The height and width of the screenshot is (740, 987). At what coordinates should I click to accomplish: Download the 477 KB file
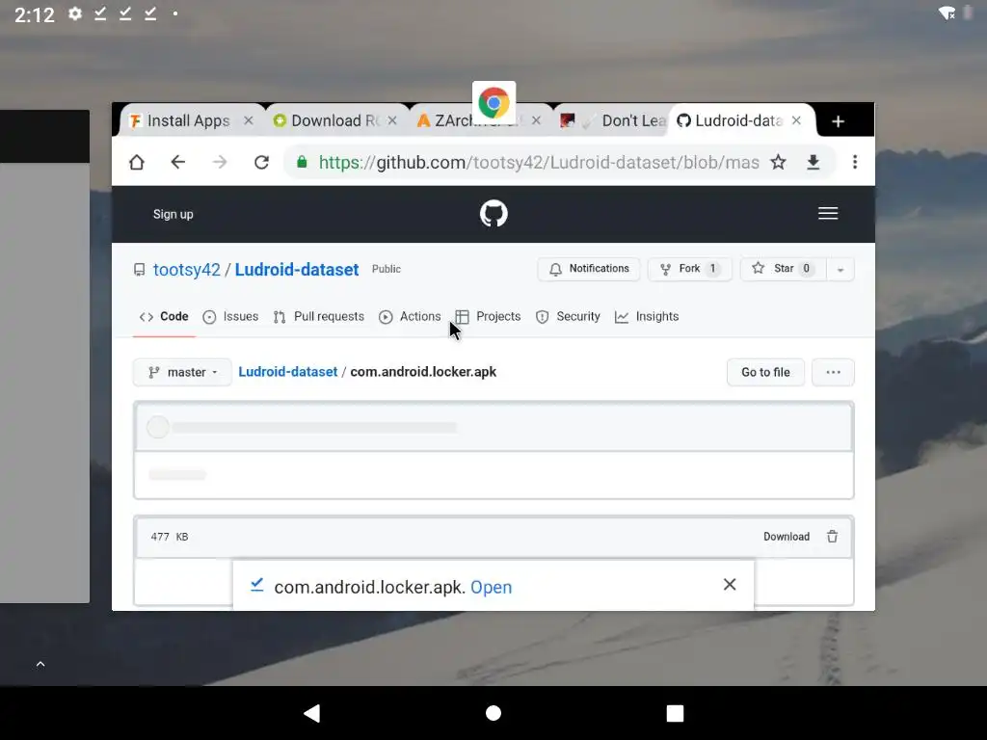pyautogui.click(x=787, y=537)
